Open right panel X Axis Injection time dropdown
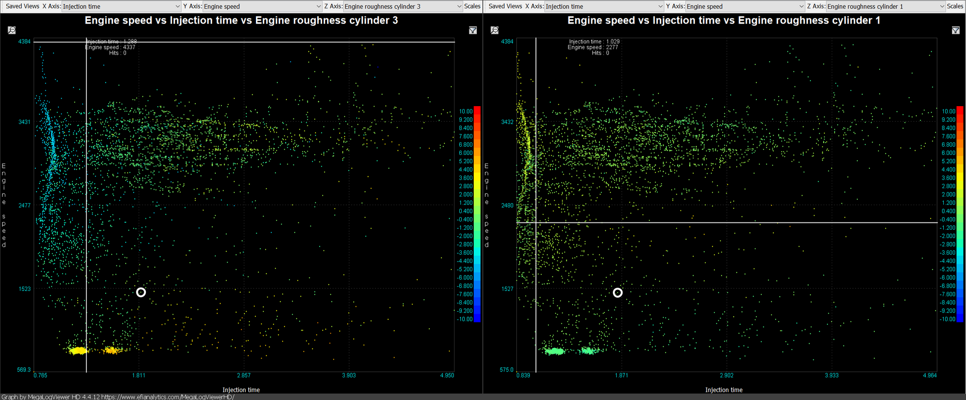 point(604,6)
